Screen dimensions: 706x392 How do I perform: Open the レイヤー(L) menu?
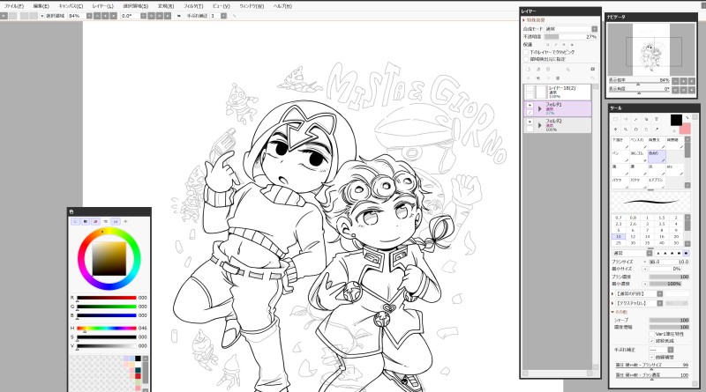(x=102, y=6)
